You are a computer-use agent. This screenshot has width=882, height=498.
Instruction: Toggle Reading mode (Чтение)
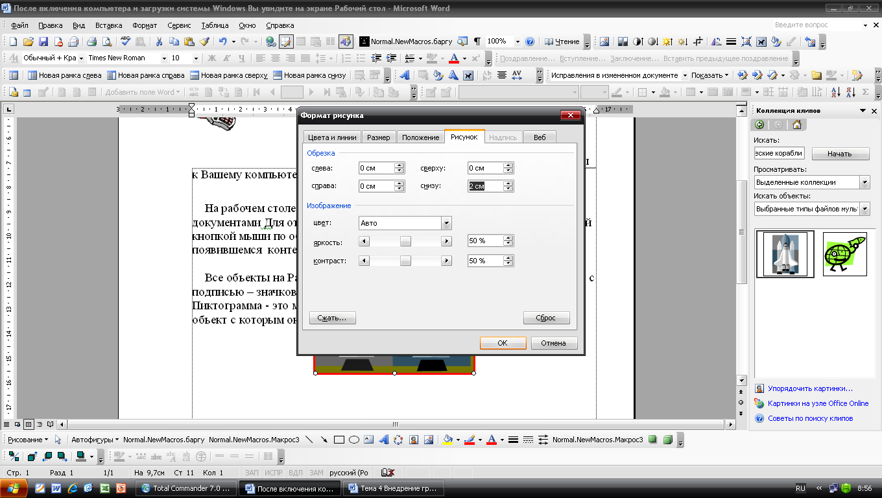coord(562,41)
